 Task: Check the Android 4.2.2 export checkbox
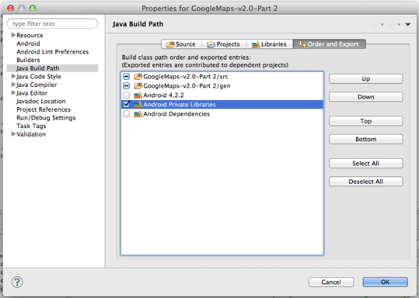click(126, 95)
